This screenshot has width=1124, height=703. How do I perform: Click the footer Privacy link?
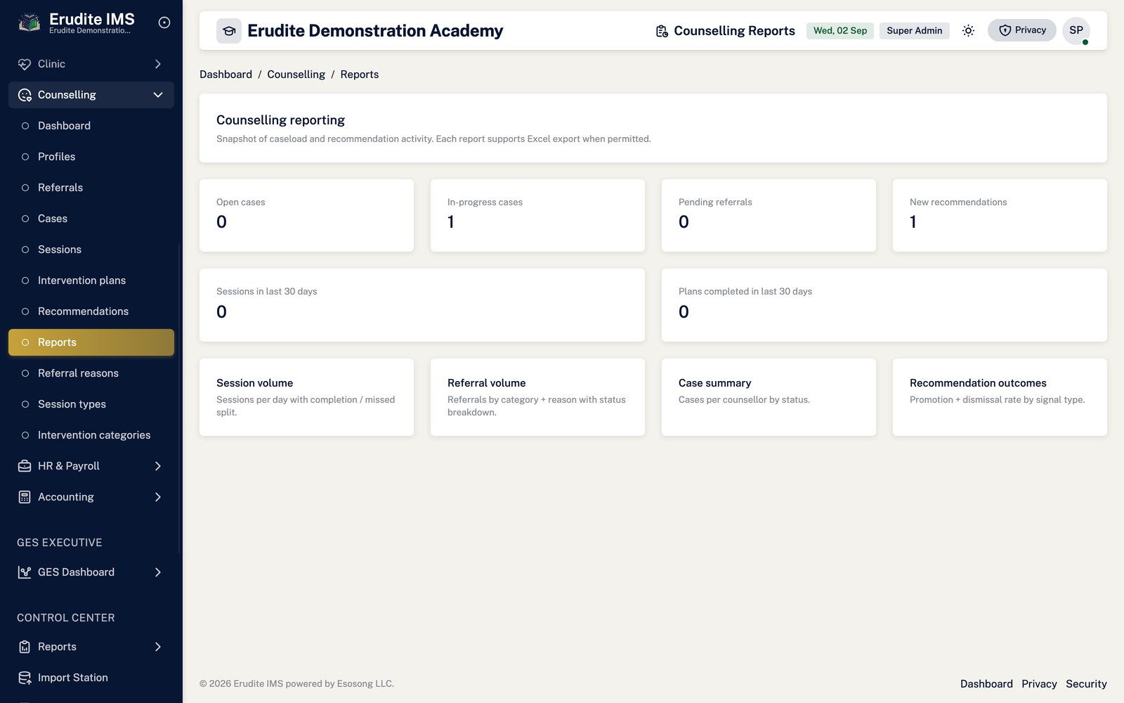[x=1039, y=684]
